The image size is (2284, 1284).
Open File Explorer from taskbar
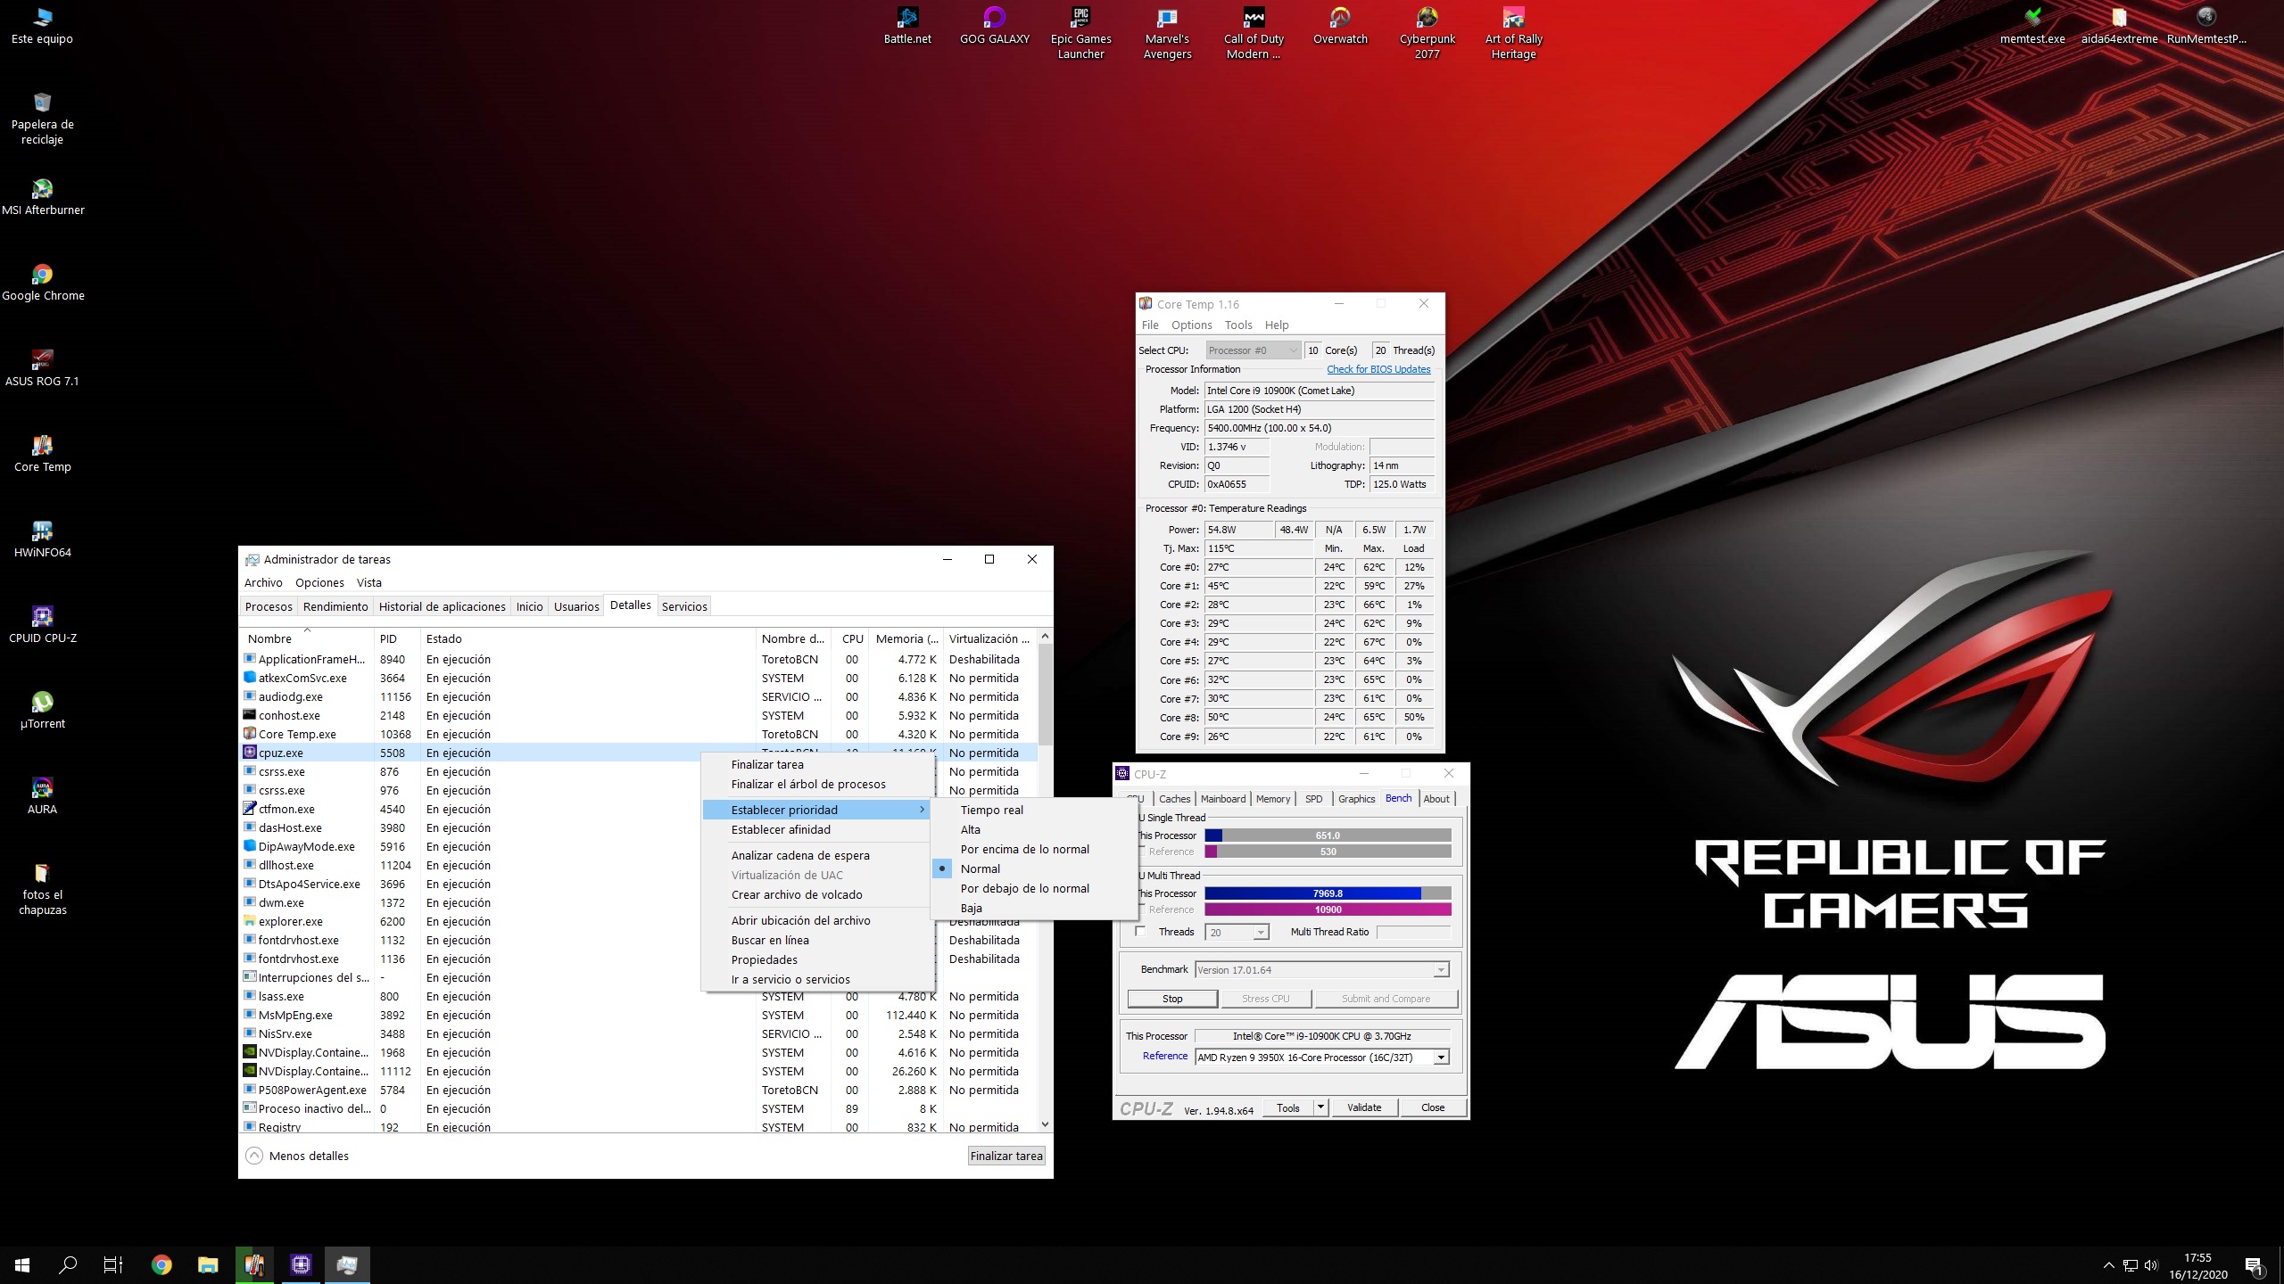(x=208, y=1264)
